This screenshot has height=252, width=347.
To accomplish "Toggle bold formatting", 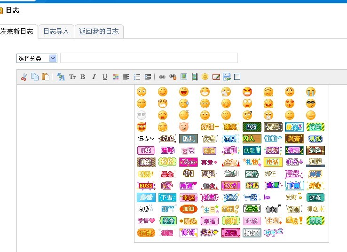I will [x=83, y=77].
